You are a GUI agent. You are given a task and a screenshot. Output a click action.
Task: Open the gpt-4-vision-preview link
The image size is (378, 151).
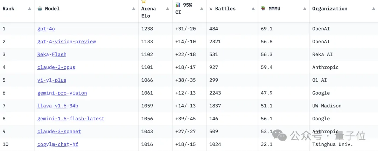pos(66,41)
